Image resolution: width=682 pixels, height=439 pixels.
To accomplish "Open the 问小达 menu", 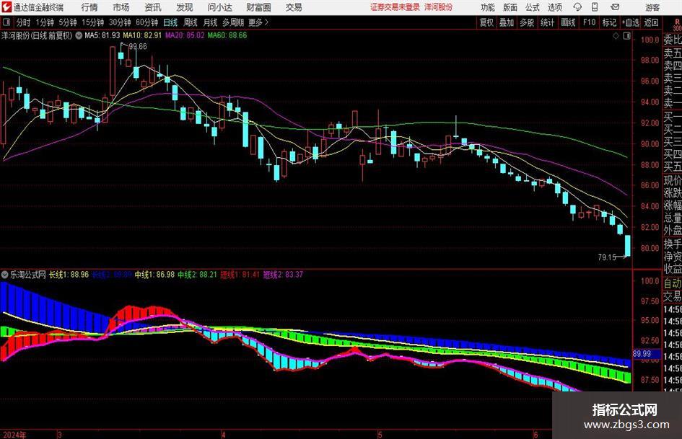I will tap(219, 7).
